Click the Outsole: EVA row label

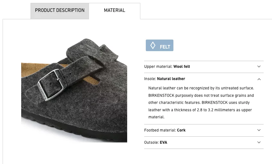pyautogui.click(x=156, y=142)
